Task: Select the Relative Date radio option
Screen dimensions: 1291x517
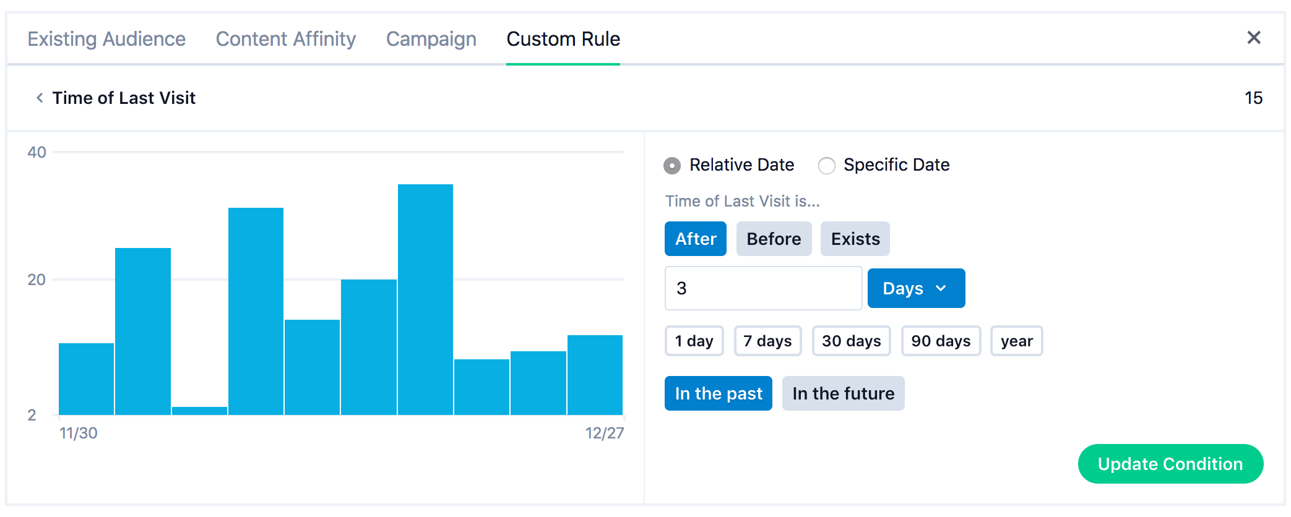Action: click(672, 165)
